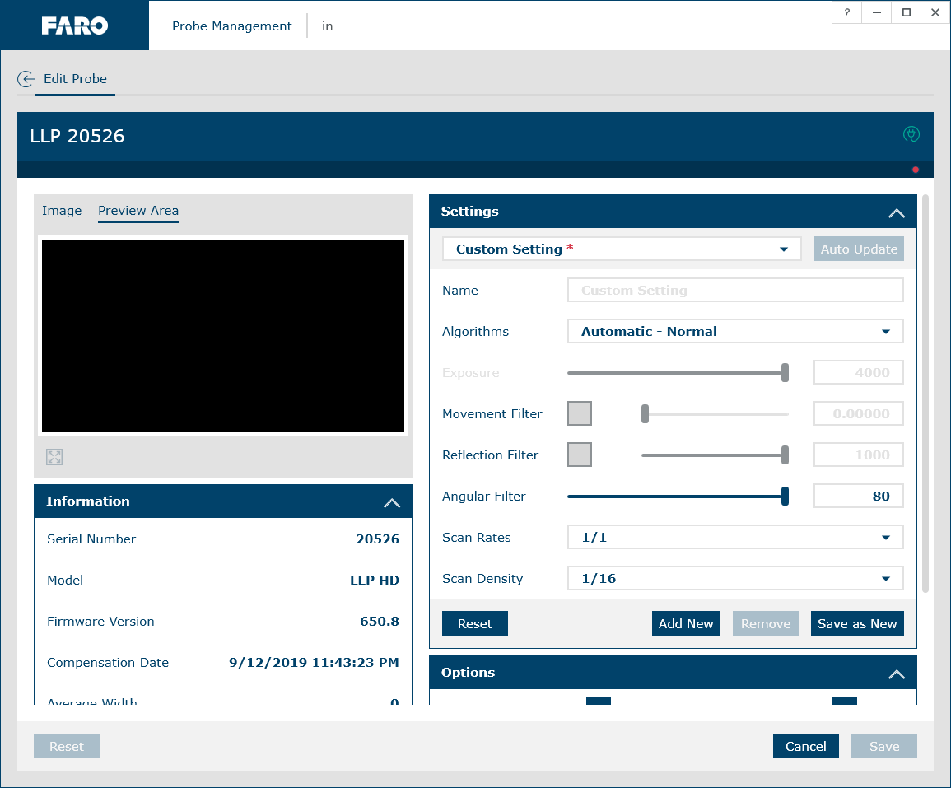
Task: Click the Angular Filter slider handle
Action: (785, 496)
